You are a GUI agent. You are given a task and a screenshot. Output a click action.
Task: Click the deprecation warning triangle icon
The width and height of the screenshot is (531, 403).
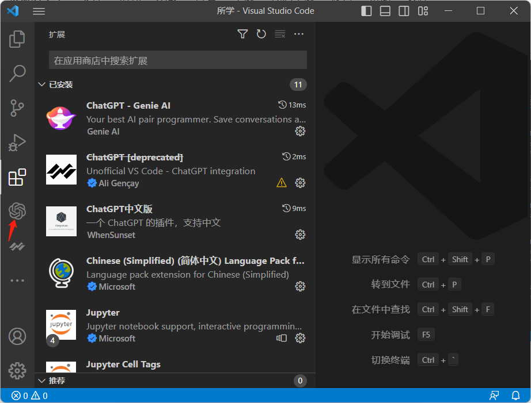(x=282, y=183)
